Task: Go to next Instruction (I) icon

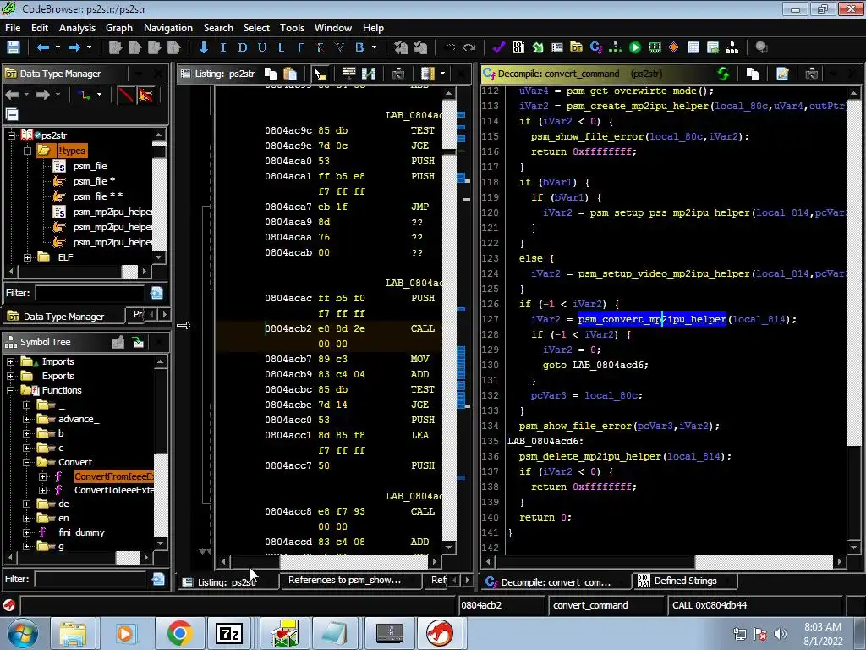Action: tap(223, 47)
